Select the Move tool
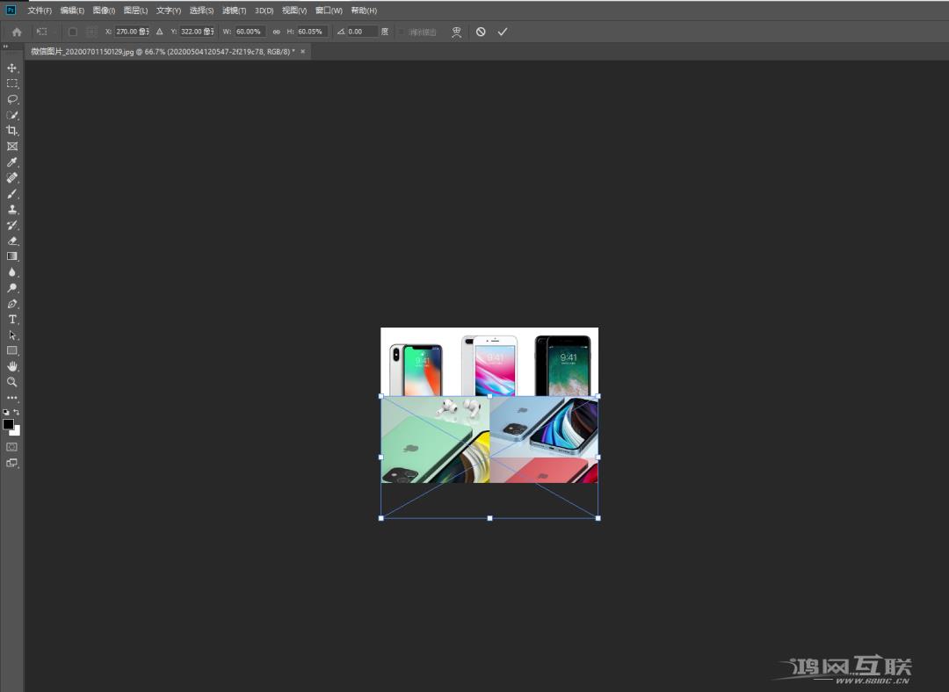949x692 pixels. [x=12, y=68]
